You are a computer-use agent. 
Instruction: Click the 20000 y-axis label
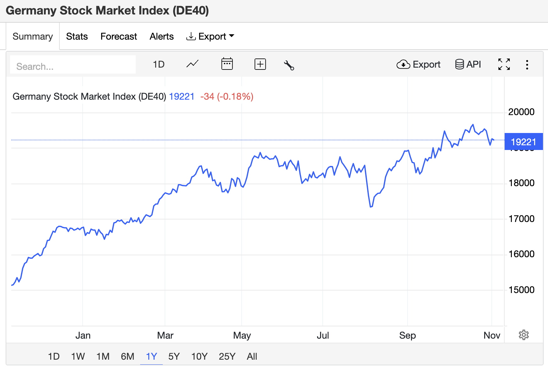point(521,112)
